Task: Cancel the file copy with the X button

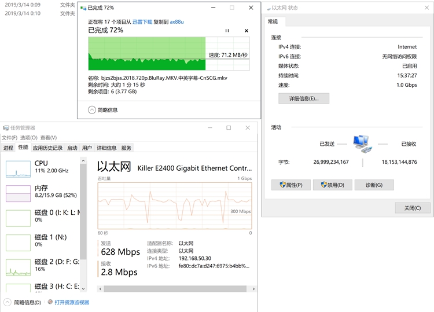Action: 247,31
